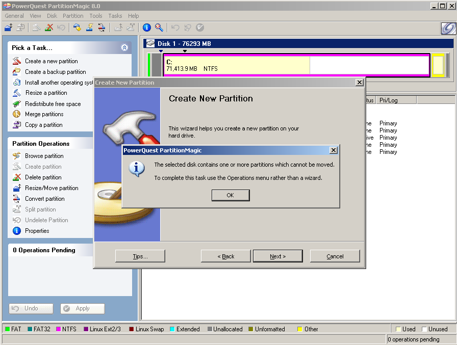
Task: Click the Copy partition toolbar icon
Action: pos(20,28)
